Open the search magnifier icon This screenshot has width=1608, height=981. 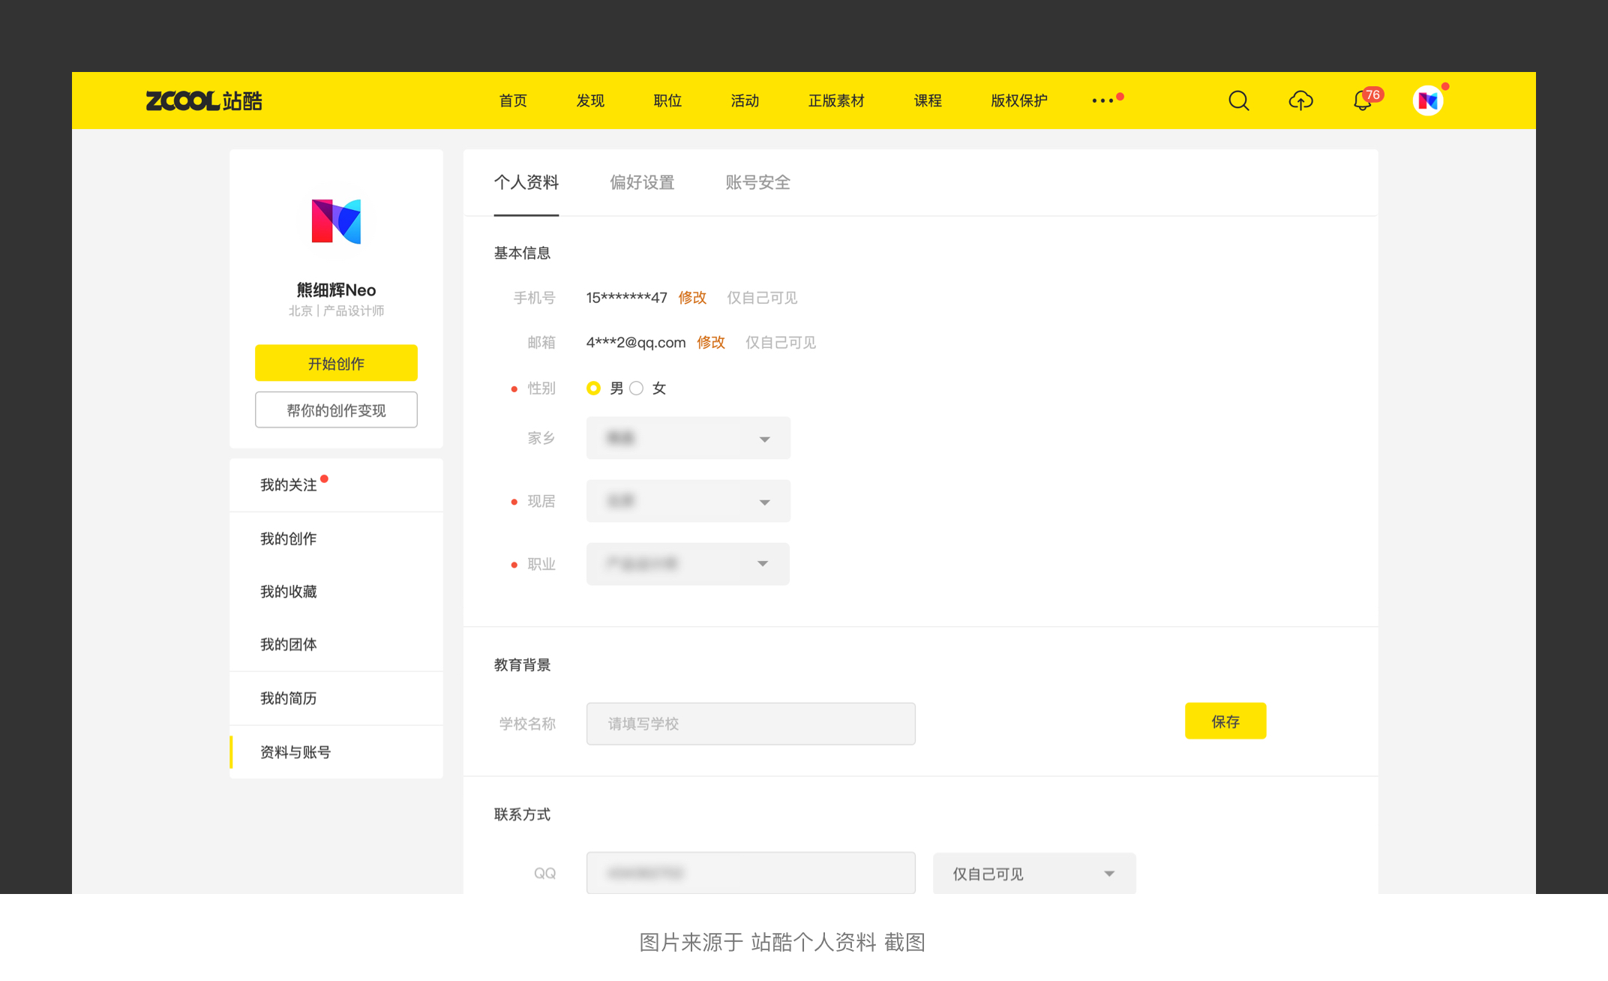point(1238,100)
